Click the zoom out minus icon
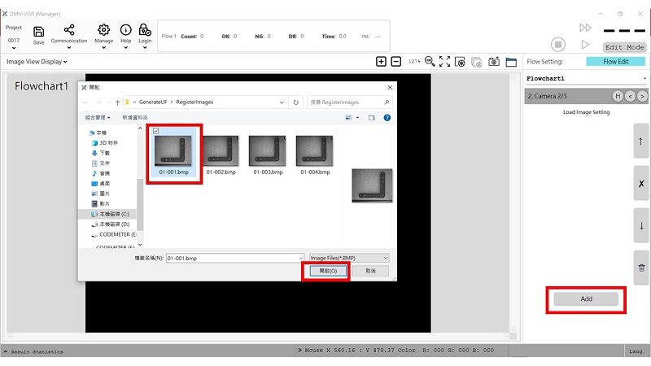The image size is (651, 366). [x=396, y=62]
